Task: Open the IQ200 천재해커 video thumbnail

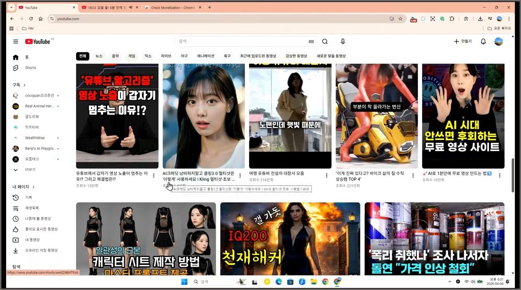Action: (290, 239)
